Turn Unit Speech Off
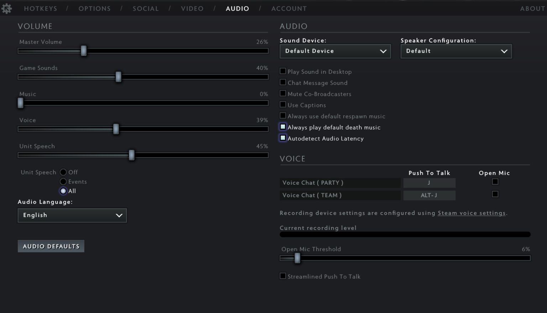 point(63,172)
